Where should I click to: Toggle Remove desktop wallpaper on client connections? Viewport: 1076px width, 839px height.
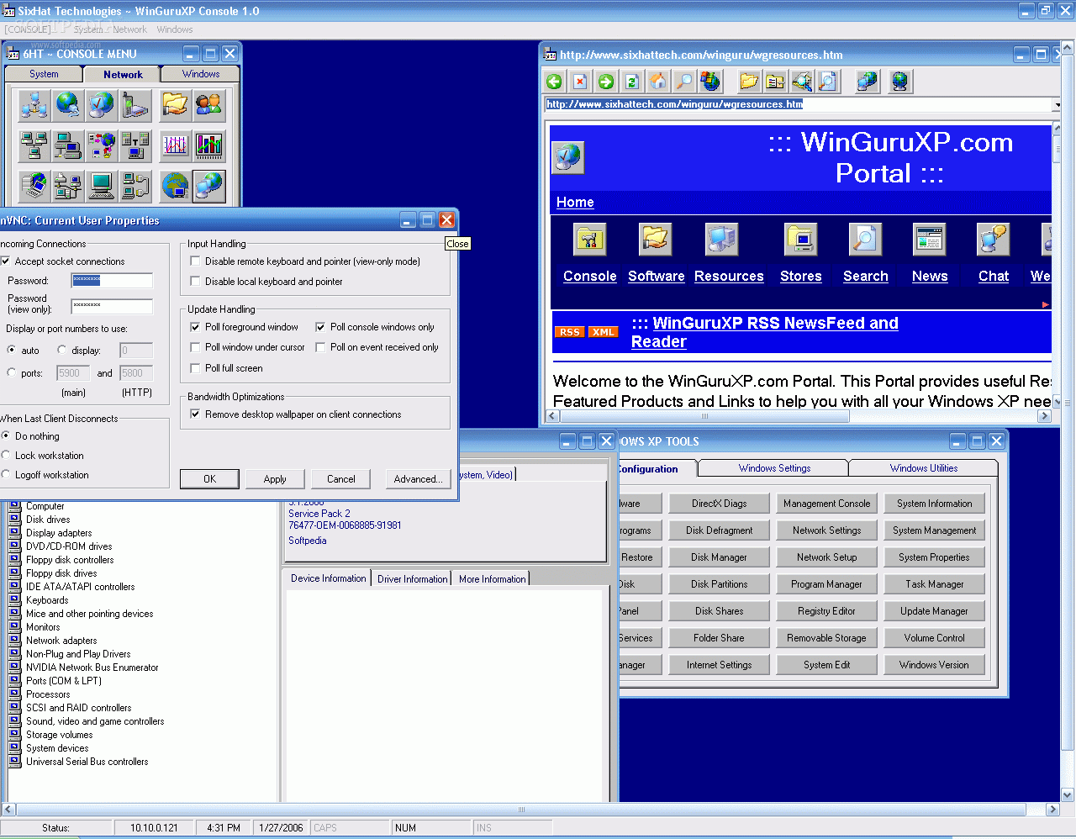point(196,414)
